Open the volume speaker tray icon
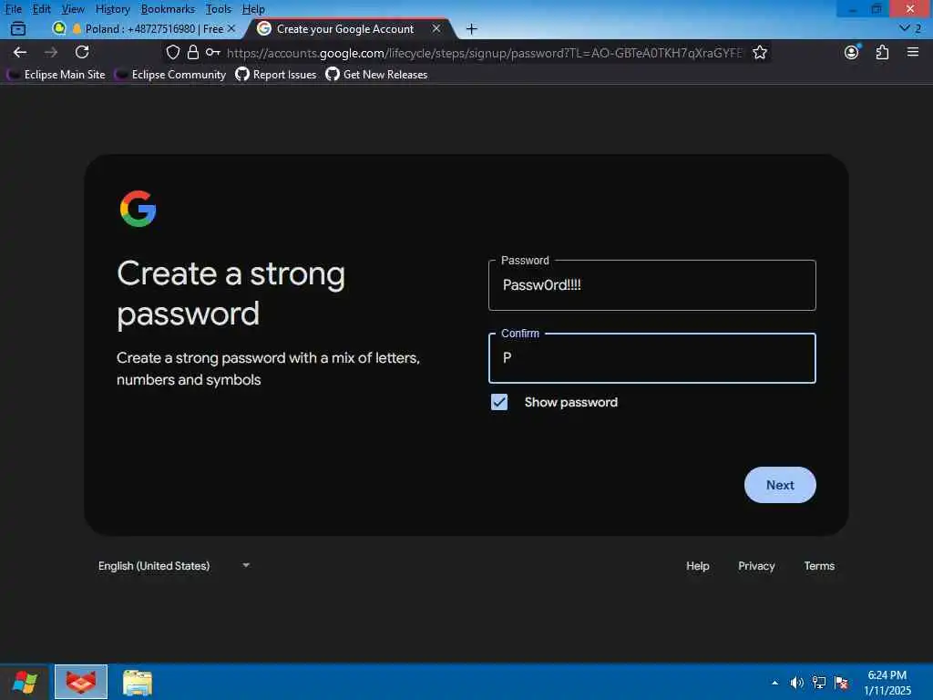Screen dimensions: 933x700 [796, 683]
